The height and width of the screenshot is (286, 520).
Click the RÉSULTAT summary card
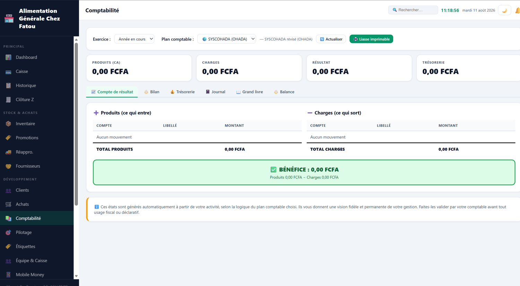tap(359, 68)
